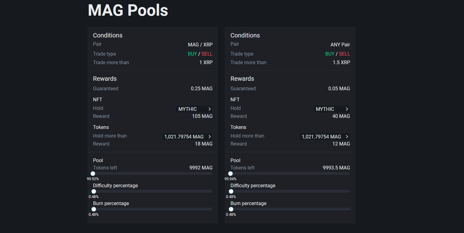This screenshot has height=233, width=464.
Task: Click green BUY in the MAG / XRP pool
Action: click(x=192, y=54)
